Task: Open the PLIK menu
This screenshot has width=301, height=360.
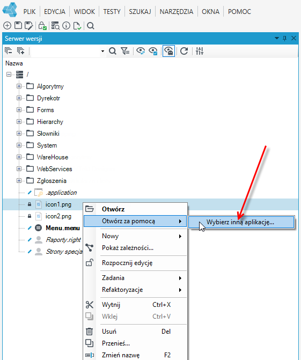Action: point(30,11)
